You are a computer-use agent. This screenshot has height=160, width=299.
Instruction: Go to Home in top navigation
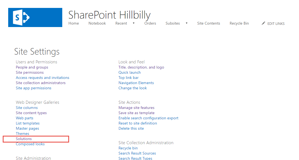pos(74,23)
